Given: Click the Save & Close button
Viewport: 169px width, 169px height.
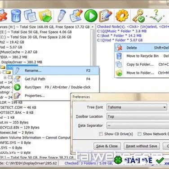Looking at the screenshot, I should (x=107, y=146).
